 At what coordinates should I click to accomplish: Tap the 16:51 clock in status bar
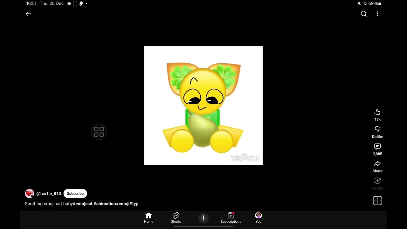point(31,3)
